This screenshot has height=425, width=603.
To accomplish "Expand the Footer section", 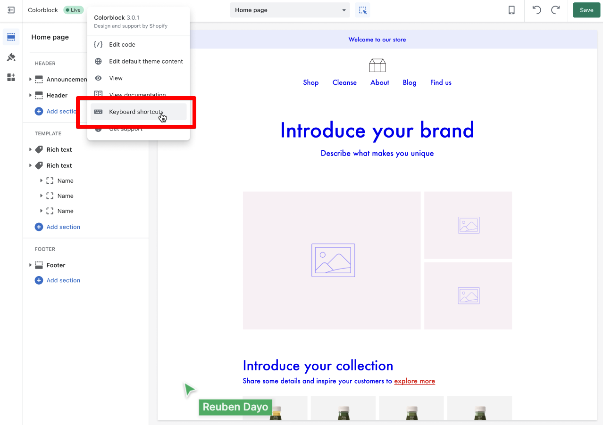I will point(31,265).
